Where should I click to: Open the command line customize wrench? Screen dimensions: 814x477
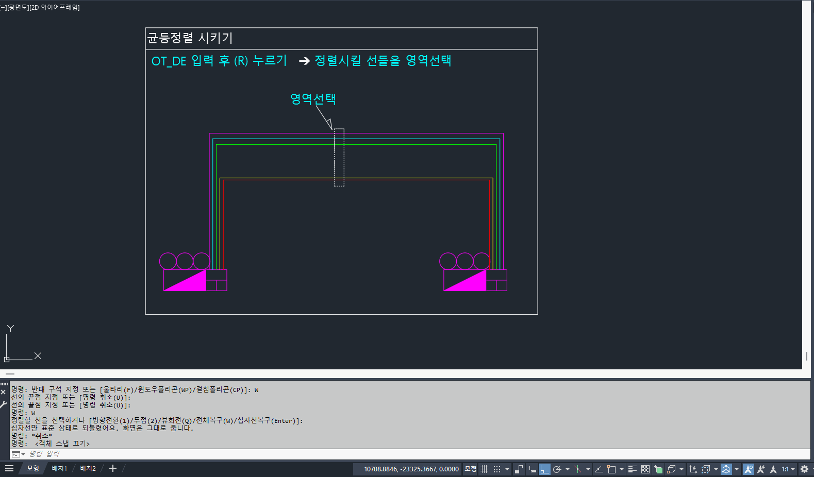tap(3, 405)
